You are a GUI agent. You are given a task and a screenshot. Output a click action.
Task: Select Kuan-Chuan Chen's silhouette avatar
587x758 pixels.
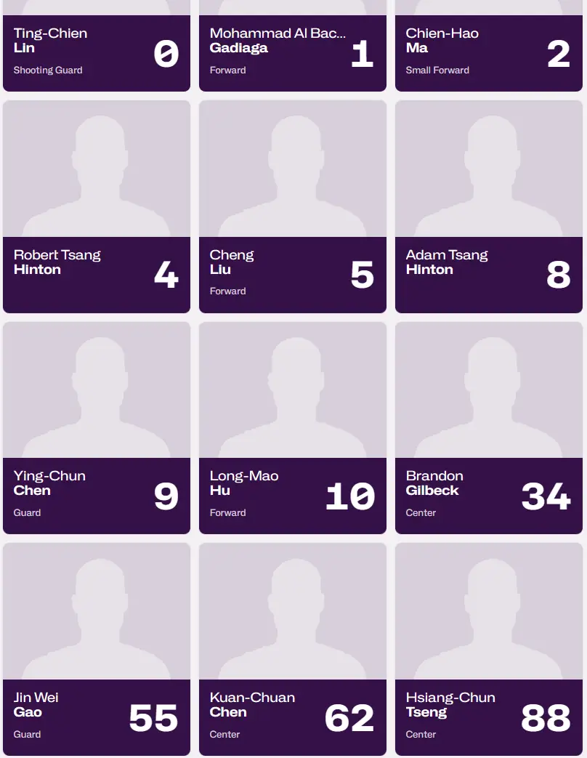(x=293, y=611)
